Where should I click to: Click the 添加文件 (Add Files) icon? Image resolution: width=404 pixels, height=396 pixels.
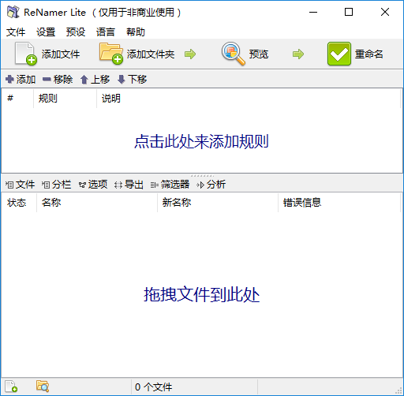pos(26,54)
